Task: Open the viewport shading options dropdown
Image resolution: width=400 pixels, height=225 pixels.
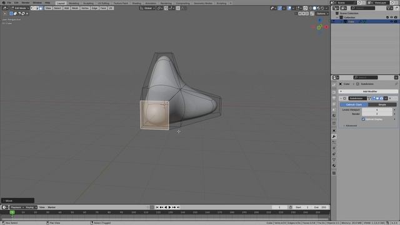Action: 327,8
